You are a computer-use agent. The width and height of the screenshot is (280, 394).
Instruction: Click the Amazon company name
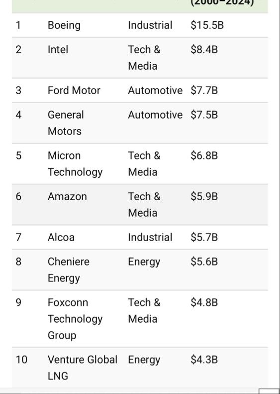coord(67,196)
